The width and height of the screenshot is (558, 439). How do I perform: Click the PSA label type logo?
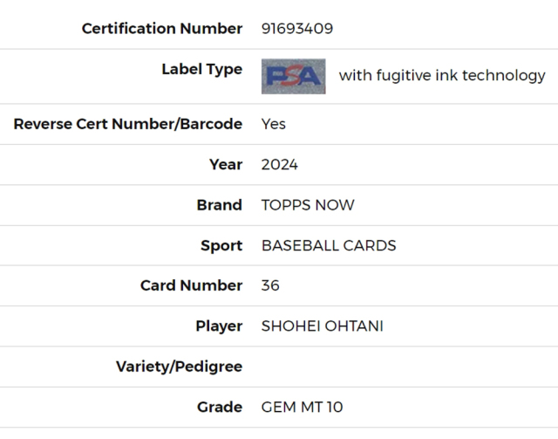pyautogui.click(x=293, y=76)
